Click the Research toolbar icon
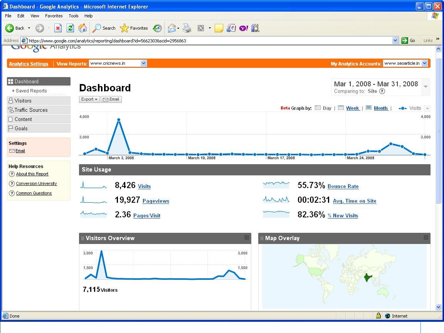This screenshot has width=444, height=333. 255,28
